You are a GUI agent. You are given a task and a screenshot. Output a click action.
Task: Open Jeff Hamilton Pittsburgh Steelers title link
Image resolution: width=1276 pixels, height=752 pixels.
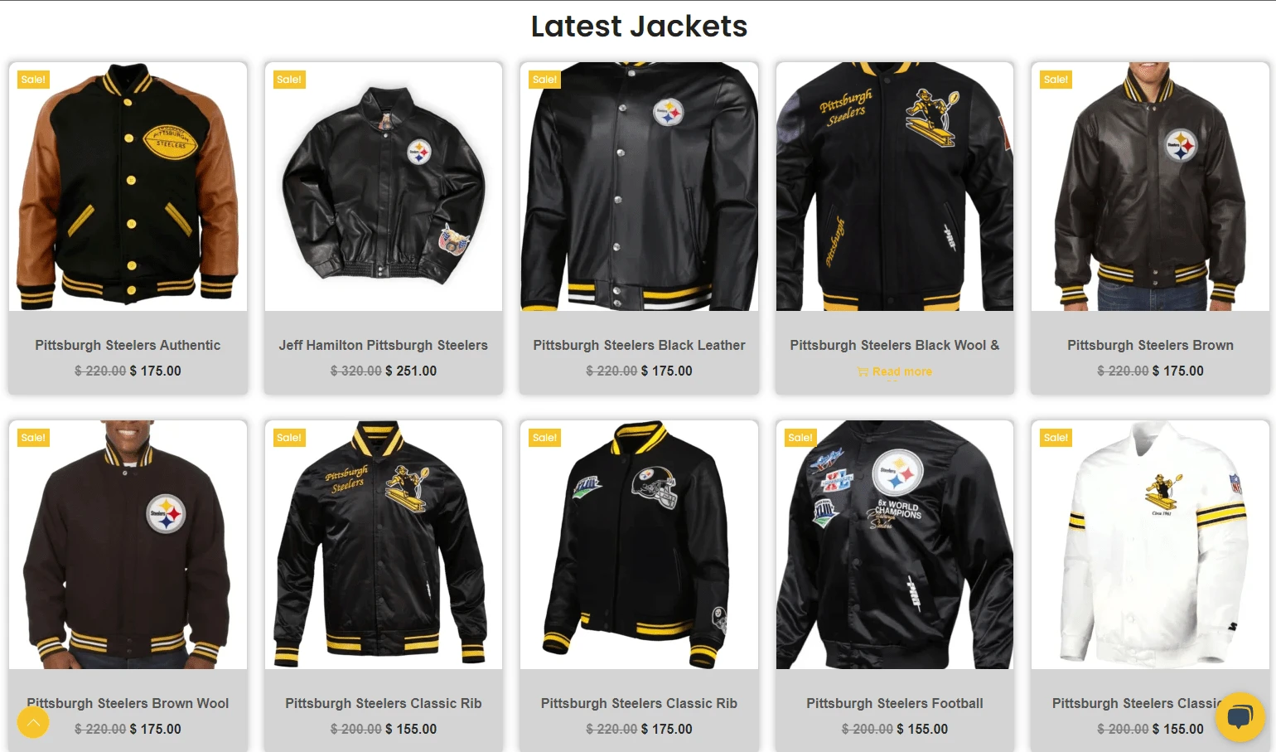[384, 345]
